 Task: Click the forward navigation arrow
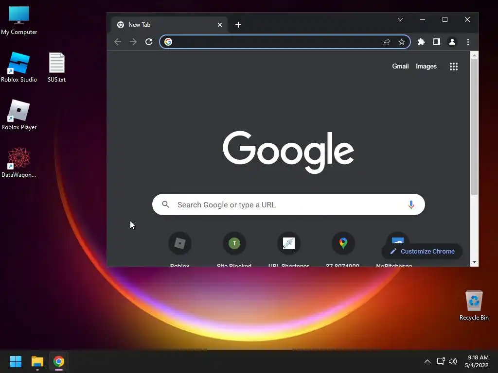coord(133,42)
